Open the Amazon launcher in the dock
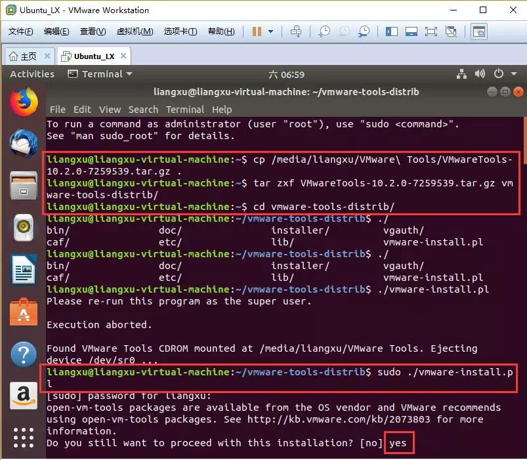The image size is (527, 460). point(24,396)
